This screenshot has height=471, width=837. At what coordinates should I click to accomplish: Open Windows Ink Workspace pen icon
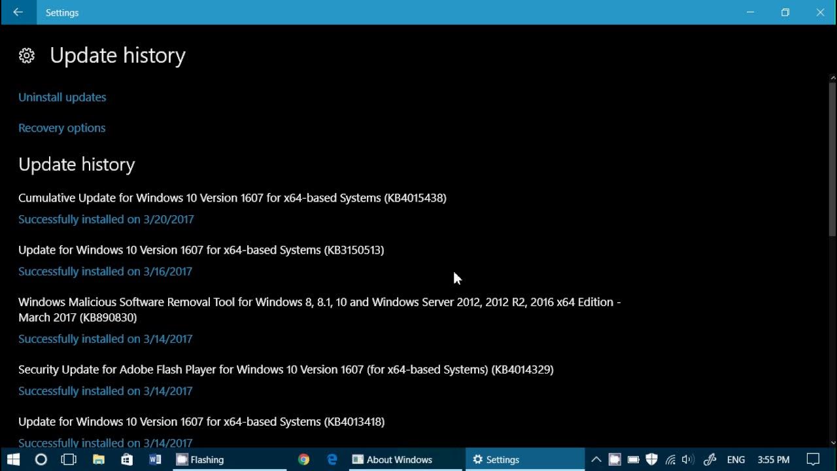(710, 459)
